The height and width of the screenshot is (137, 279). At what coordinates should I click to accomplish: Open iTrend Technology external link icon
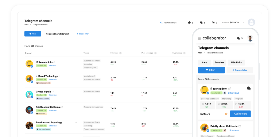click(59, 76)
